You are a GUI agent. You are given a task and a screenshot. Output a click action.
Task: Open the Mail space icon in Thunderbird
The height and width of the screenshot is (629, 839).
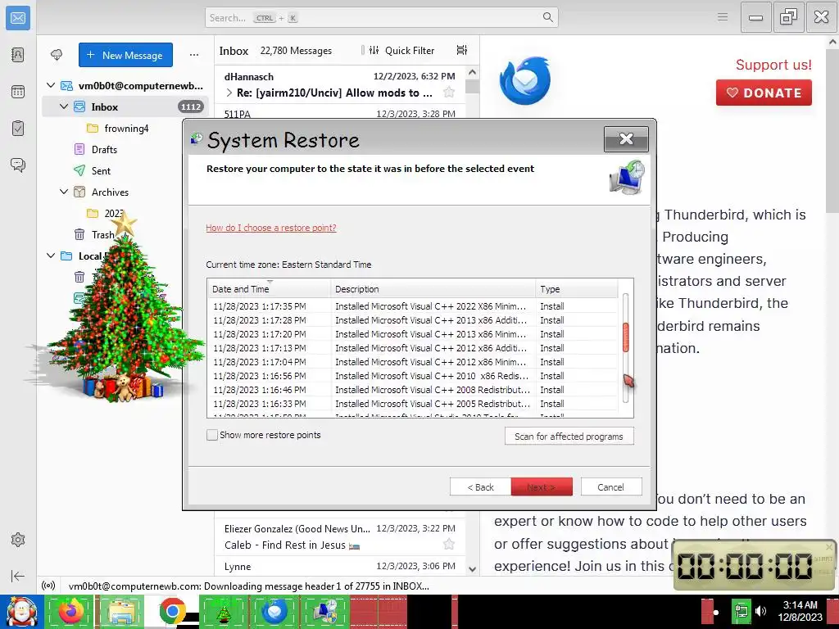tap(18, 18)
